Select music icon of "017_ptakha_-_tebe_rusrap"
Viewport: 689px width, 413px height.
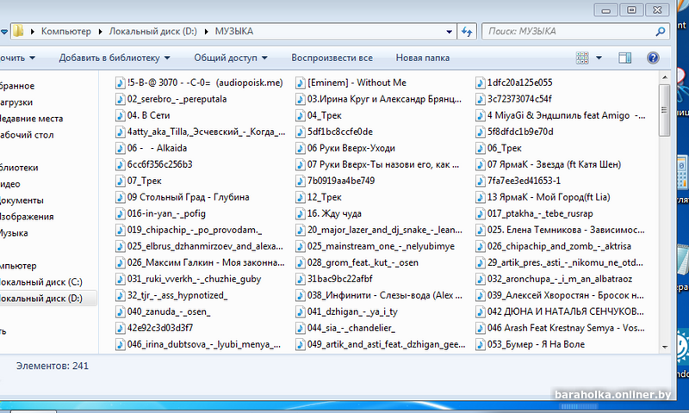(481, 213)
